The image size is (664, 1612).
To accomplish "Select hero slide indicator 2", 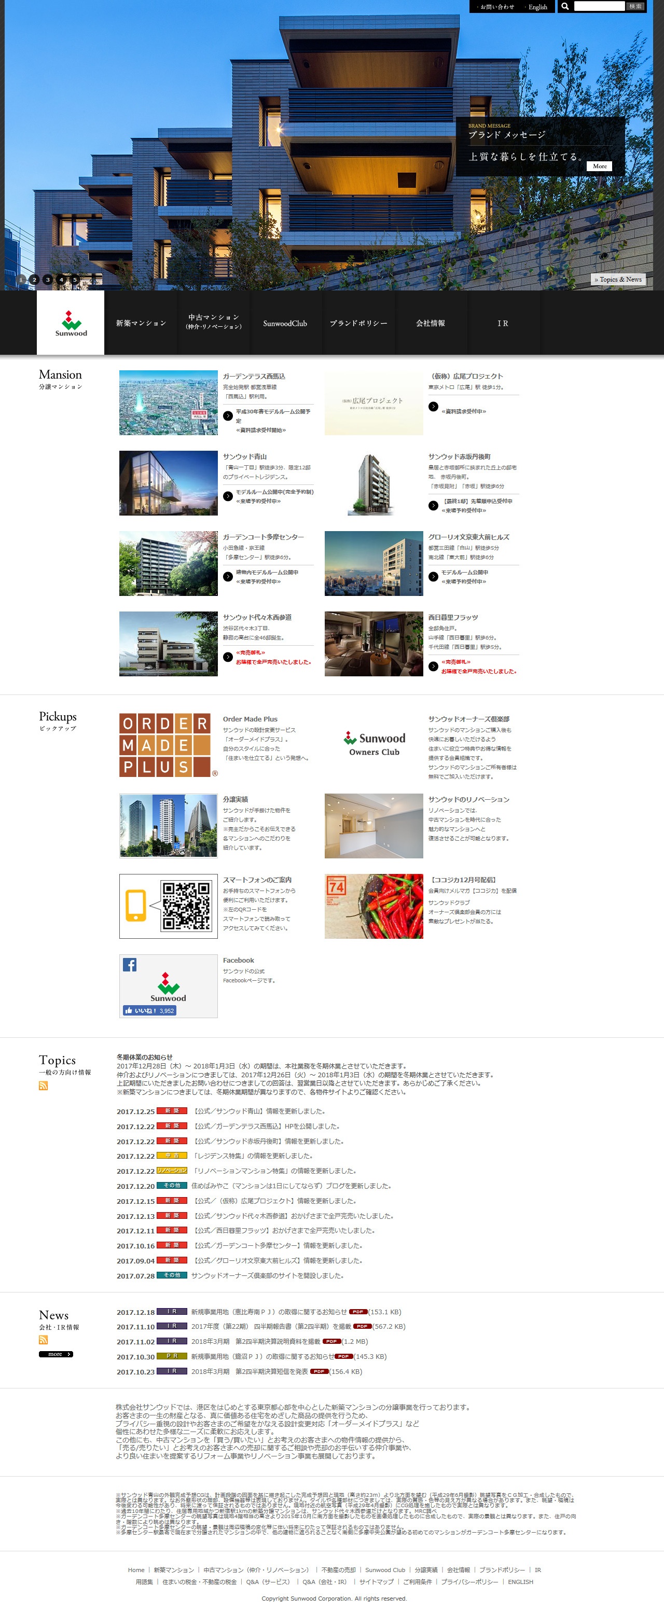I will pos(34,280).
